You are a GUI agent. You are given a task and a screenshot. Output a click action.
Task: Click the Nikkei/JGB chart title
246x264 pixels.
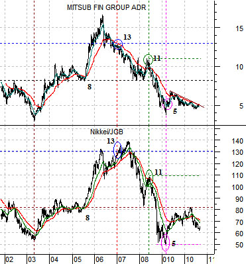[x=107, y=132]
